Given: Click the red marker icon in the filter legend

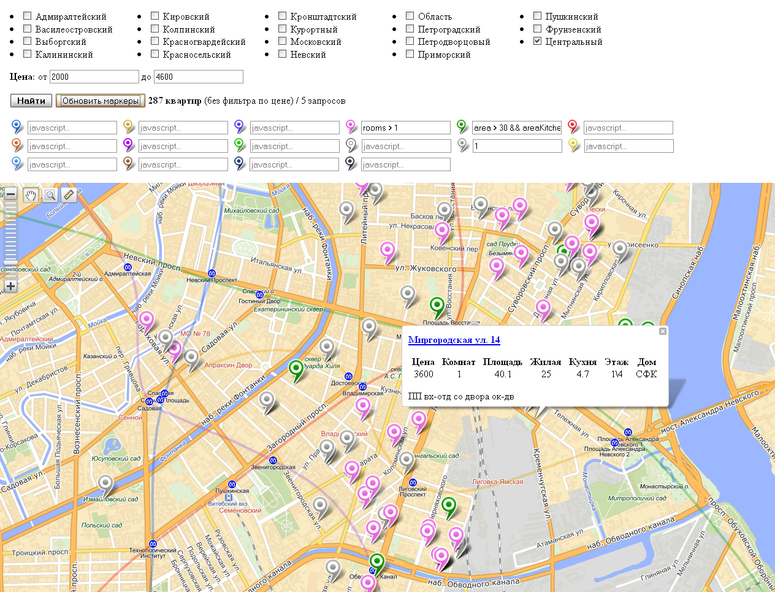Looking at the screenshot, I should (573, 127).
